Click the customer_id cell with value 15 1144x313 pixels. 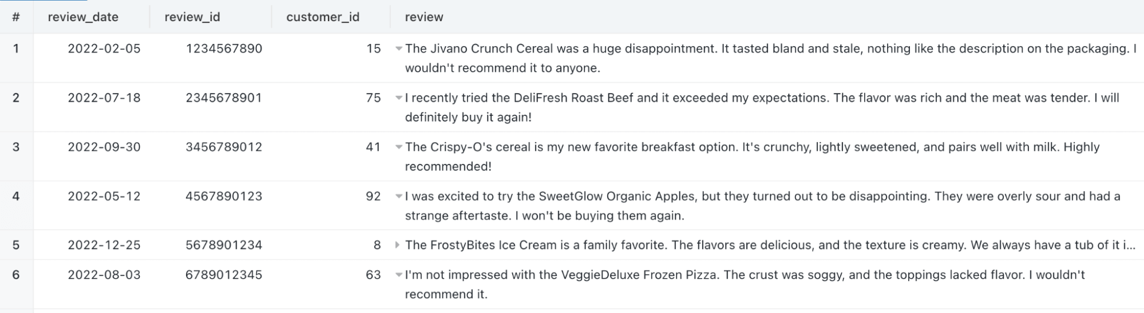pos(373,49)
